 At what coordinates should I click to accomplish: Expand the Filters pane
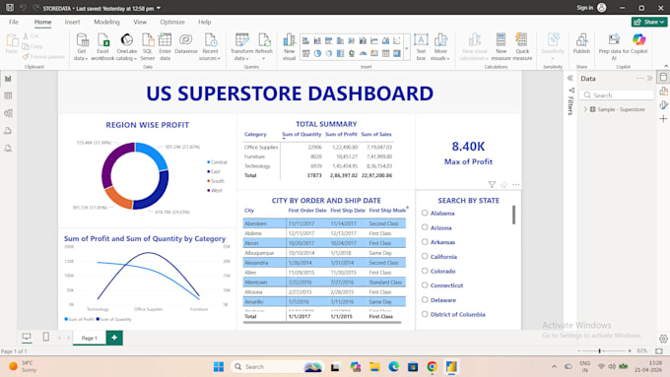pyautogui.click(x=570, y=78)
